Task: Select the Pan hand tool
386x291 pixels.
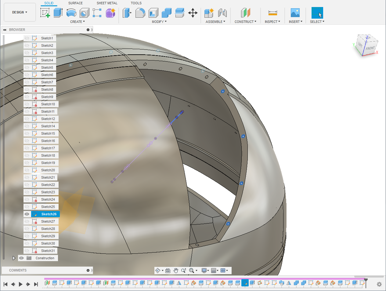Action: 176,271
